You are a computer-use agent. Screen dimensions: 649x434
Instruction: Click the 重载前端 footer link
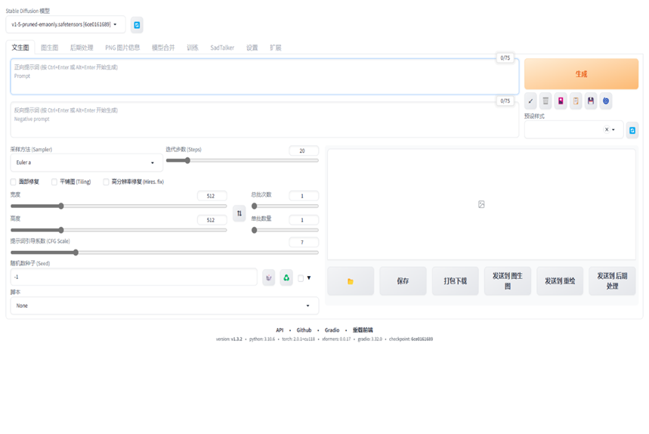pyautogui.click(x=363, y=330)
